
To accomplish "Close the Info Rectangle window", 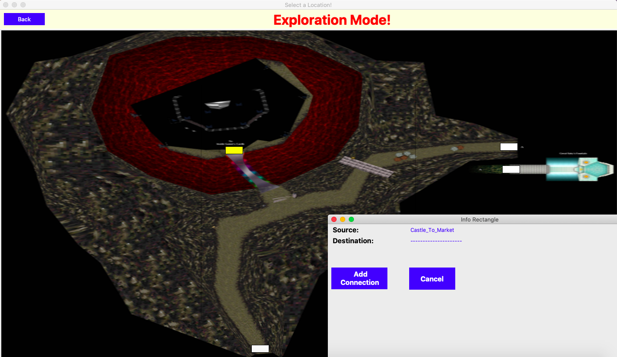I will coord(334,219).
